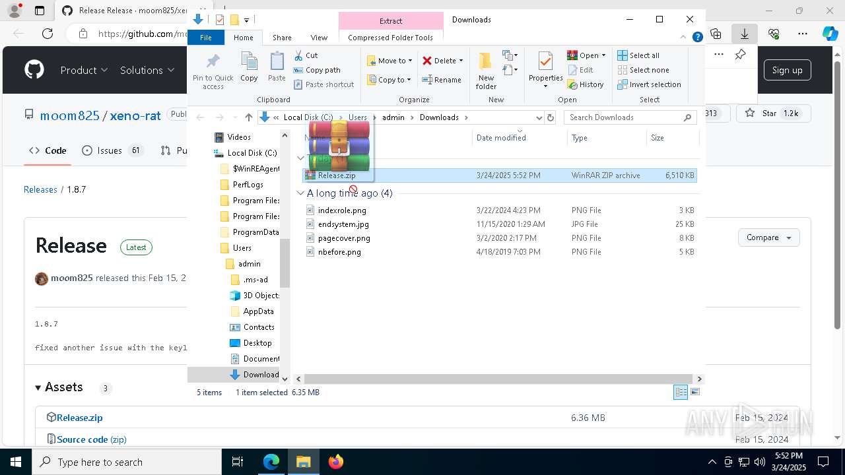Click the Release.zip asset link
Screen dimensions: 845x475
79,418
